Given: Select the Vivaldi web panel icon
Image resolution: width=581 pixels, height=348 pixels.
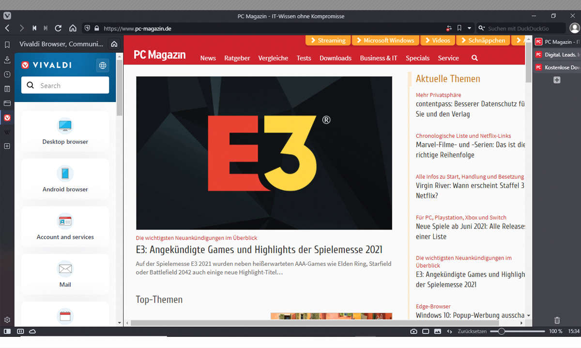Looking at the screenshot, I should [7, 117].
